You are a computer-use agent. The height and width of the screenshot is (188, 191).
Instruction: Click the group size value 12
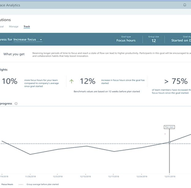pos(154,41)
